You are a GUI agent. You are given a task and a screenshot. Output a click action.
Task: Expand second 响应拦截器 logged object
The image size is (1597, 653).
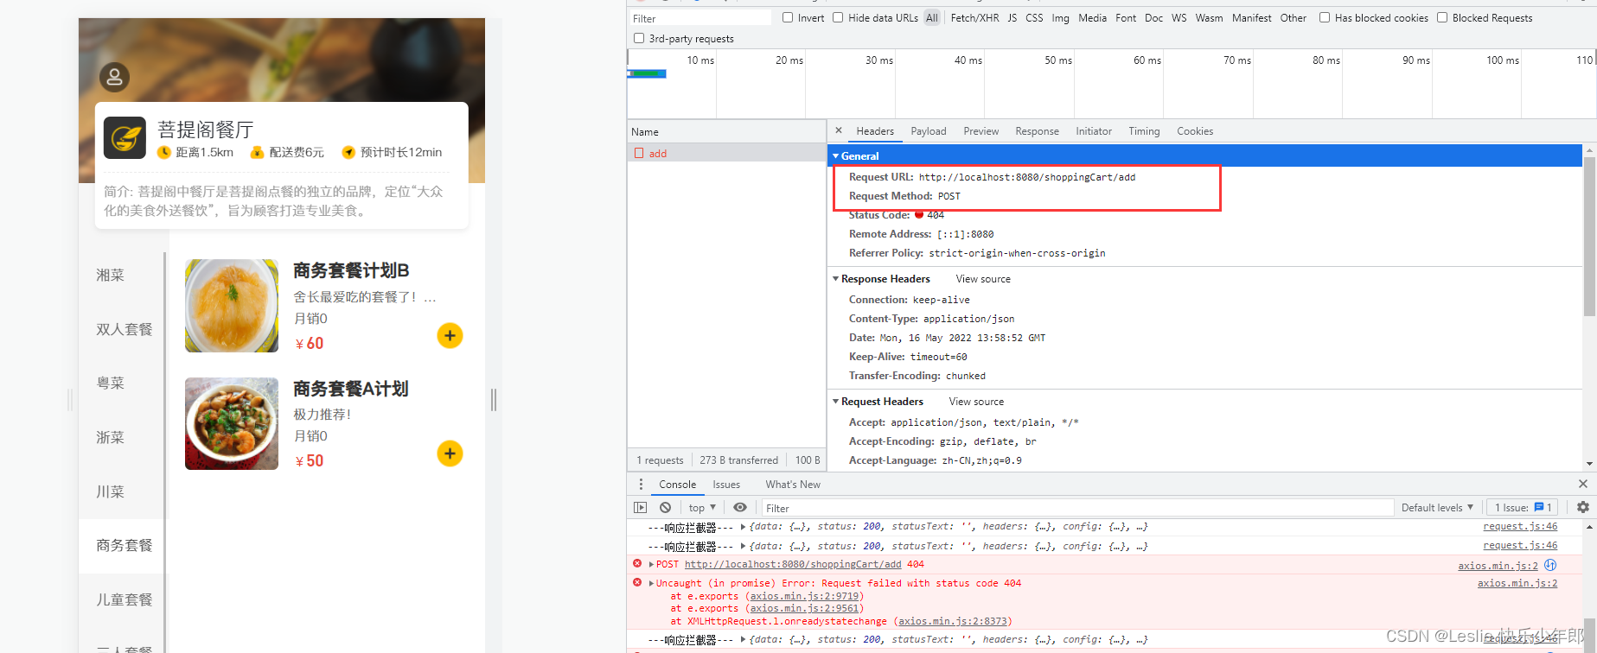pyautogui.click(x=743, y=546)
